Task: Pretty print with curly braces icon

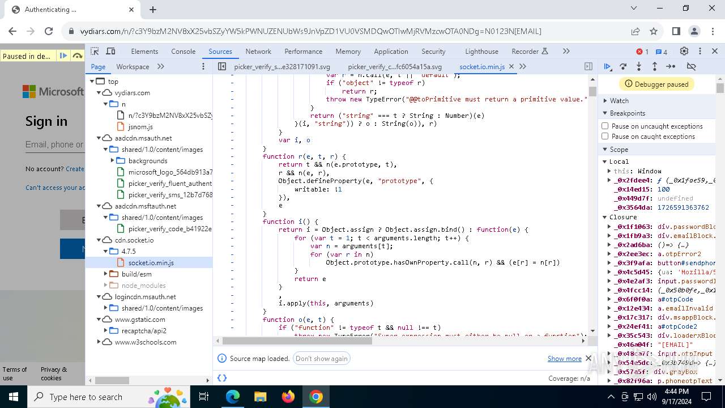Action: [222, 378]
